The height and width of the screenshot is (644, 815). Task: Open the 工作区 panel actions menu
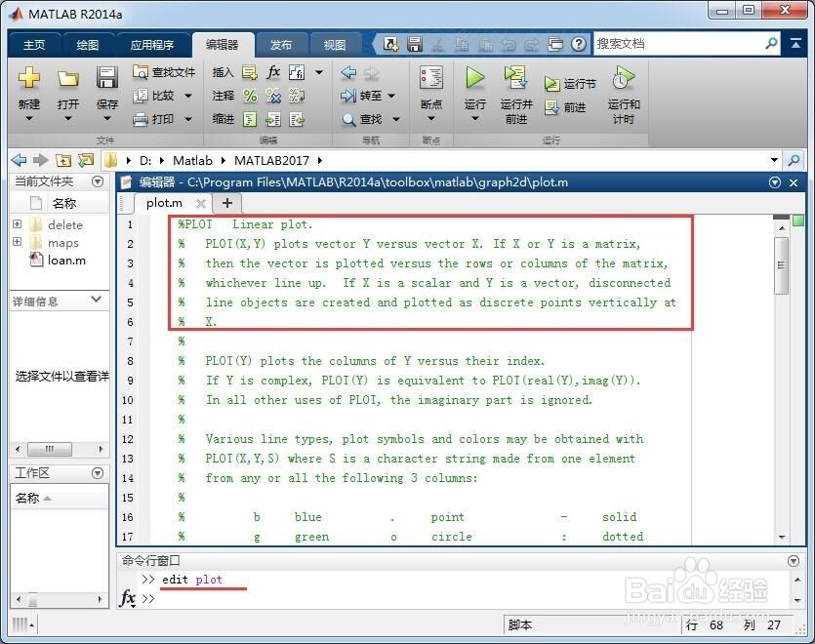coord(98,473)
